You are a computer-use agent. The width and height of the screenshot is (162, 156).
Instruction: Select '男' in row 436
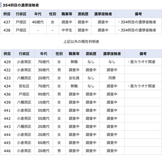59,94
